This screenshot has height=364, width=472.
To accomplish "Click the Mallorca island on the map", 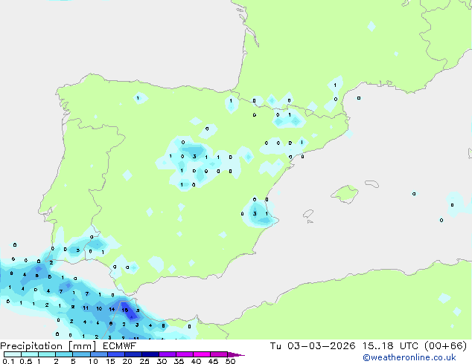I will pos(345,194).
